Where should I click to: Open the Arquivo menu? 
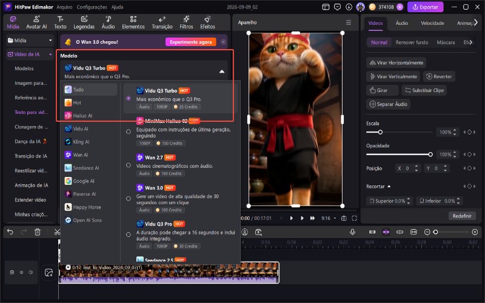65,7
